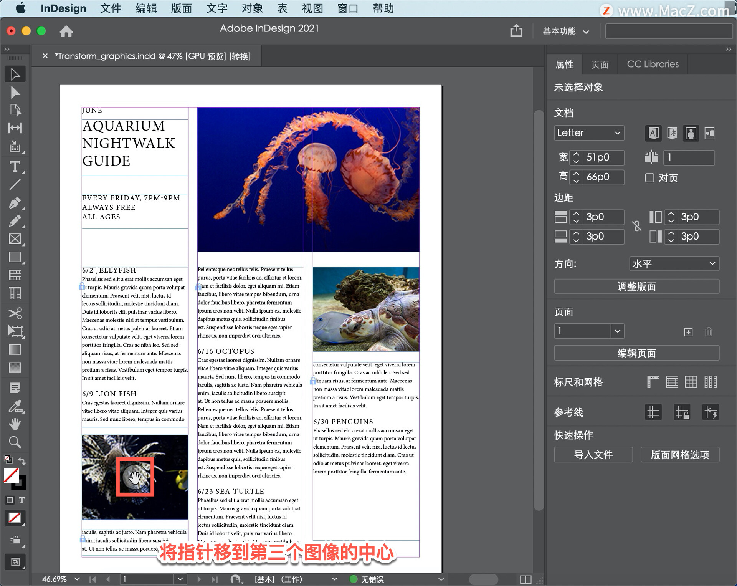Click the 调整版面 button

click(636, 286)
